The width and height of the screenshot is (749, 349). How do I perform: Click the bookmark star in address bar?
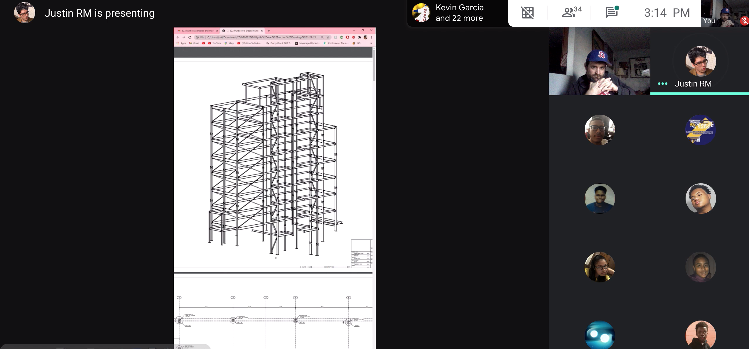[x=328, y=37]
